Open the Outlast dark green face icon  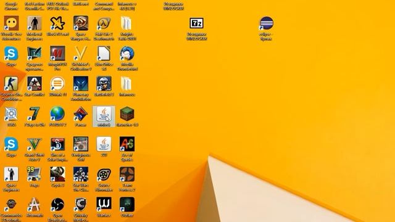[x=127, y=204]
